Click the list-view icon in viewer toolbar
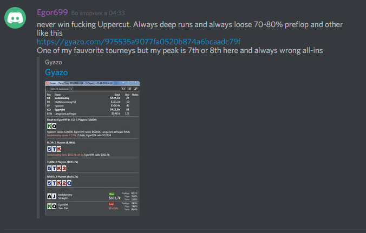Viewport: 366px width, 233px height. tap(129, 89)
